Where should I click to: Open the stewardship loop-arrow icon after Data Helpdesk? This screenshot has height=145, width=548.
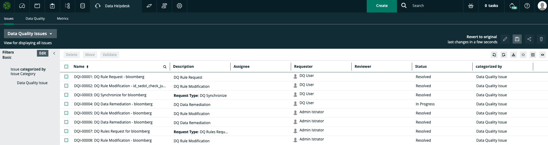[149, 6]
